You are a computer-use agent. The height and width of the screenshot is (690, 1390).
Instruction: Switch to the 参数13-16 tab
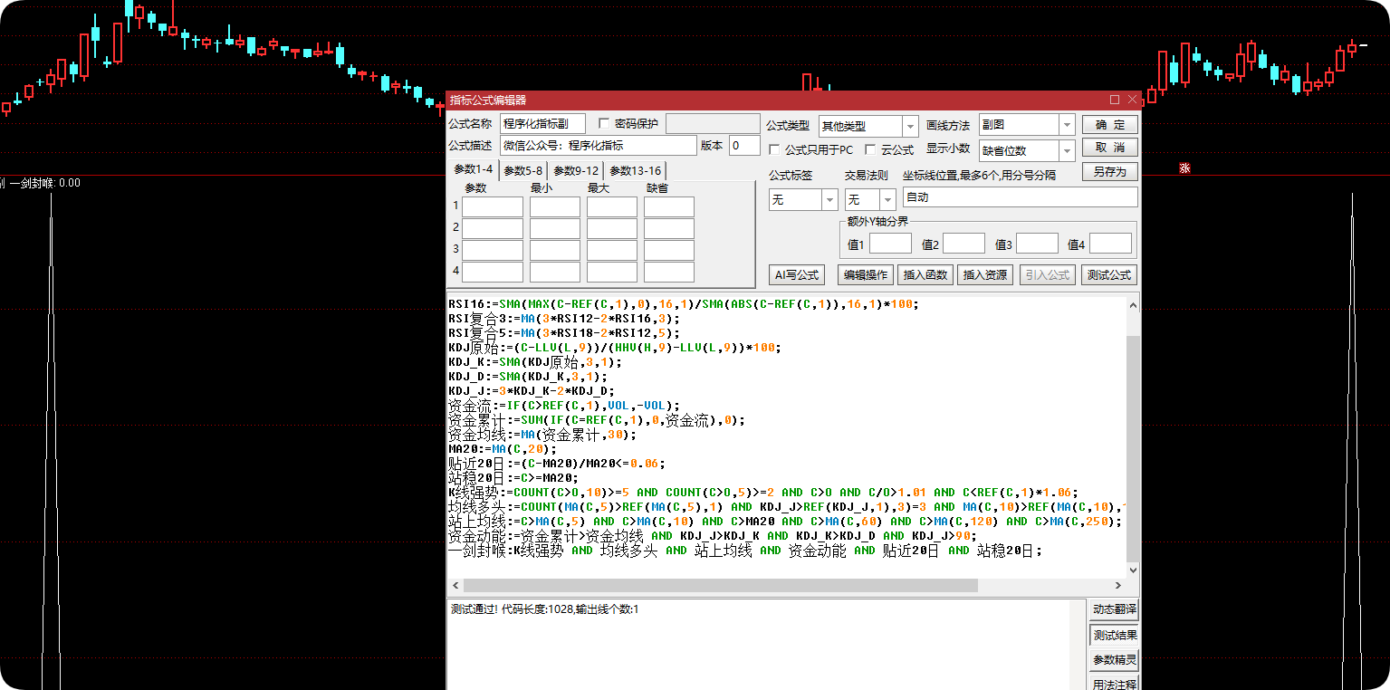point(635,170)
